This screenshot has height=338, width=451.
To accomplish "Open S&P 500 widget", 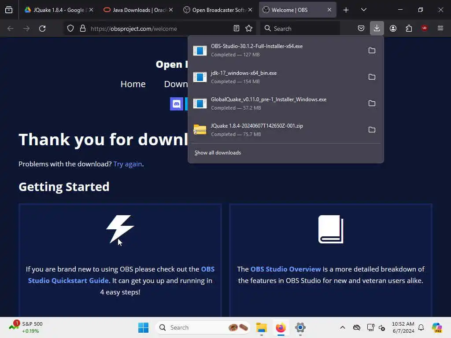I will click(x=26, y=327).
